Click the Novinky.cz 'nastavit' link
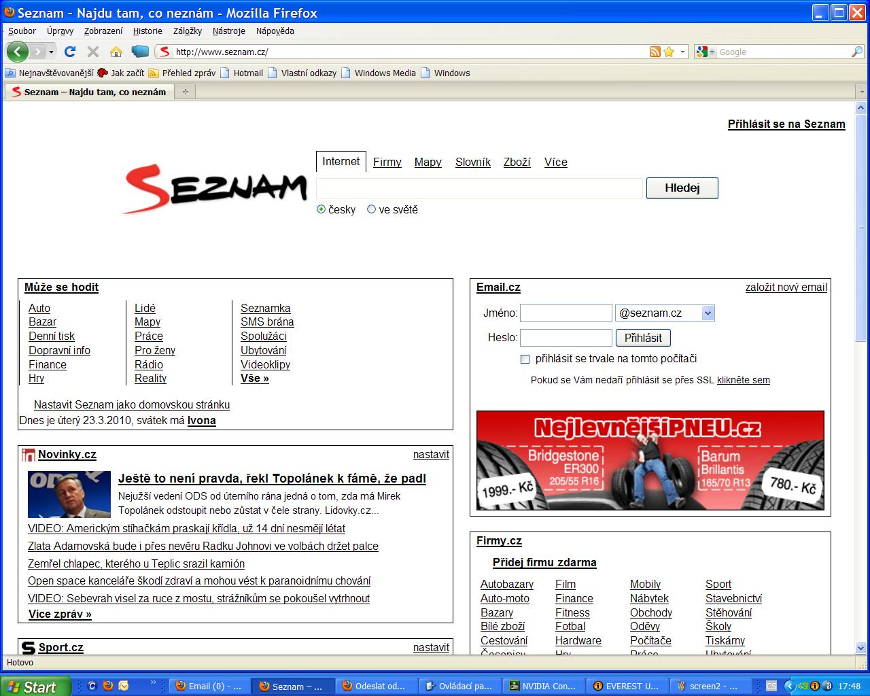The image size is (870, 696). coord(431,454)
